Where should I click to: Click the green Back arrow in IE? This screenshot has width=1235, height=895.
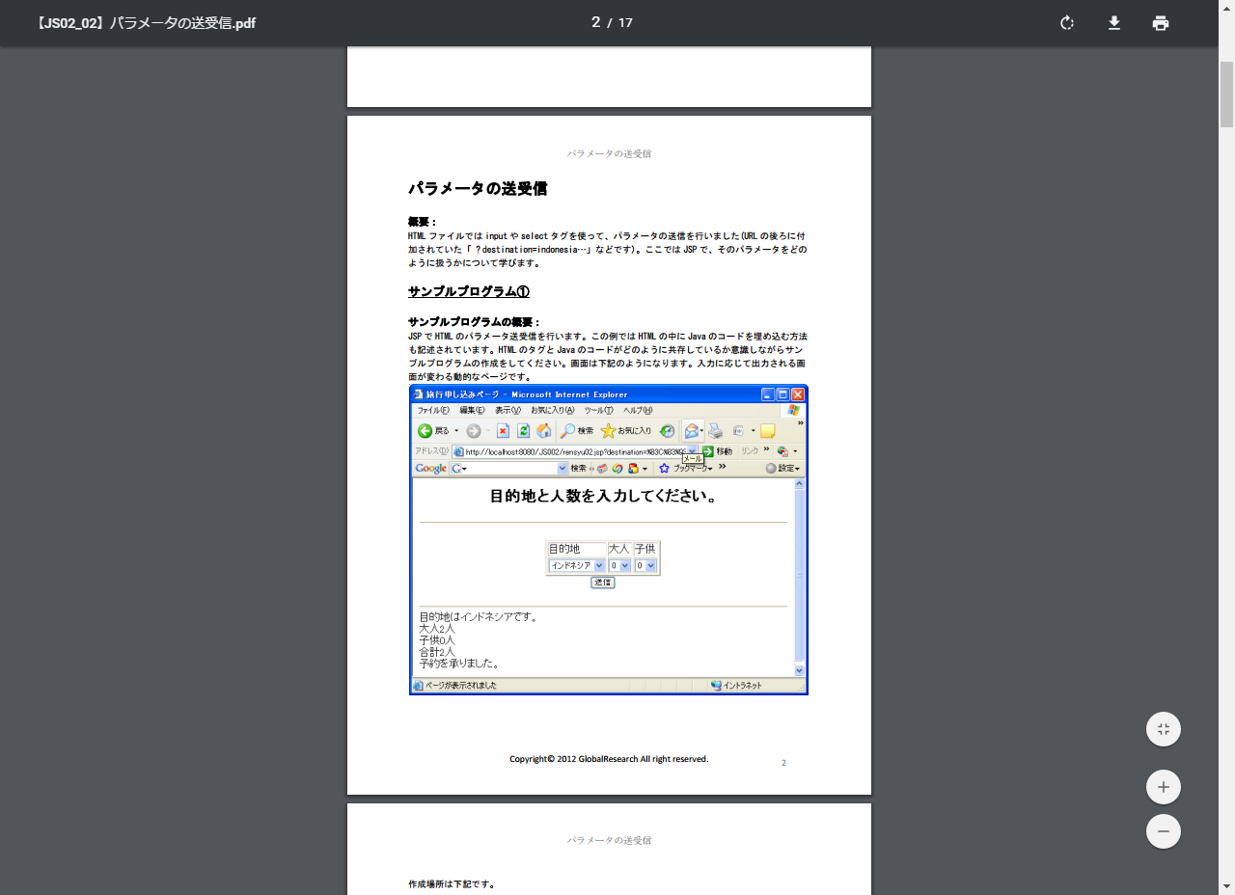[425, 431]
